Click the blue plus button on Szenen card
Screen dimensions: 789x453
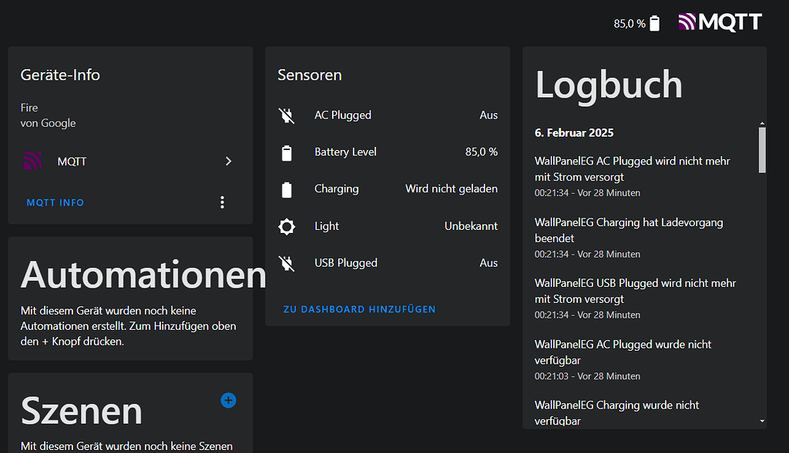(x=228, y=400)
